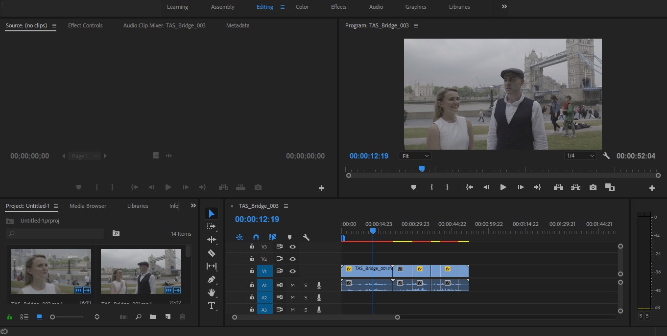The height and width of the screenshot is (336, 667).
Task: Open the Program monitor panel menu
Action: click(416, 25)
